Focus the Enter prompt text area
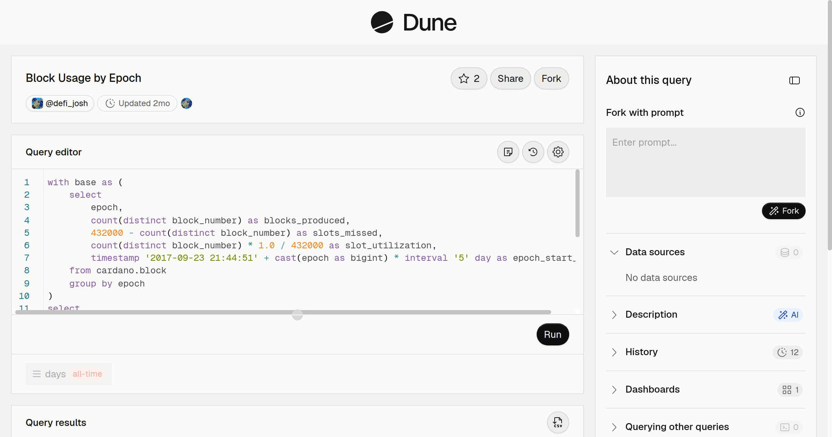Viewport: 832px width, 437px height. [x=706, y=162]
